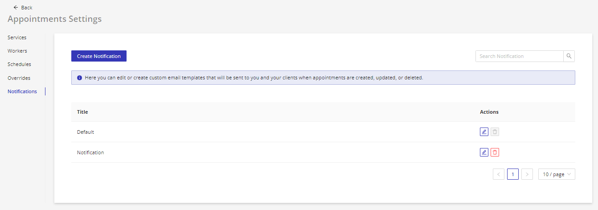Go to previous page arrow
The width and height of the screenshot is (598, 210).
499,174
